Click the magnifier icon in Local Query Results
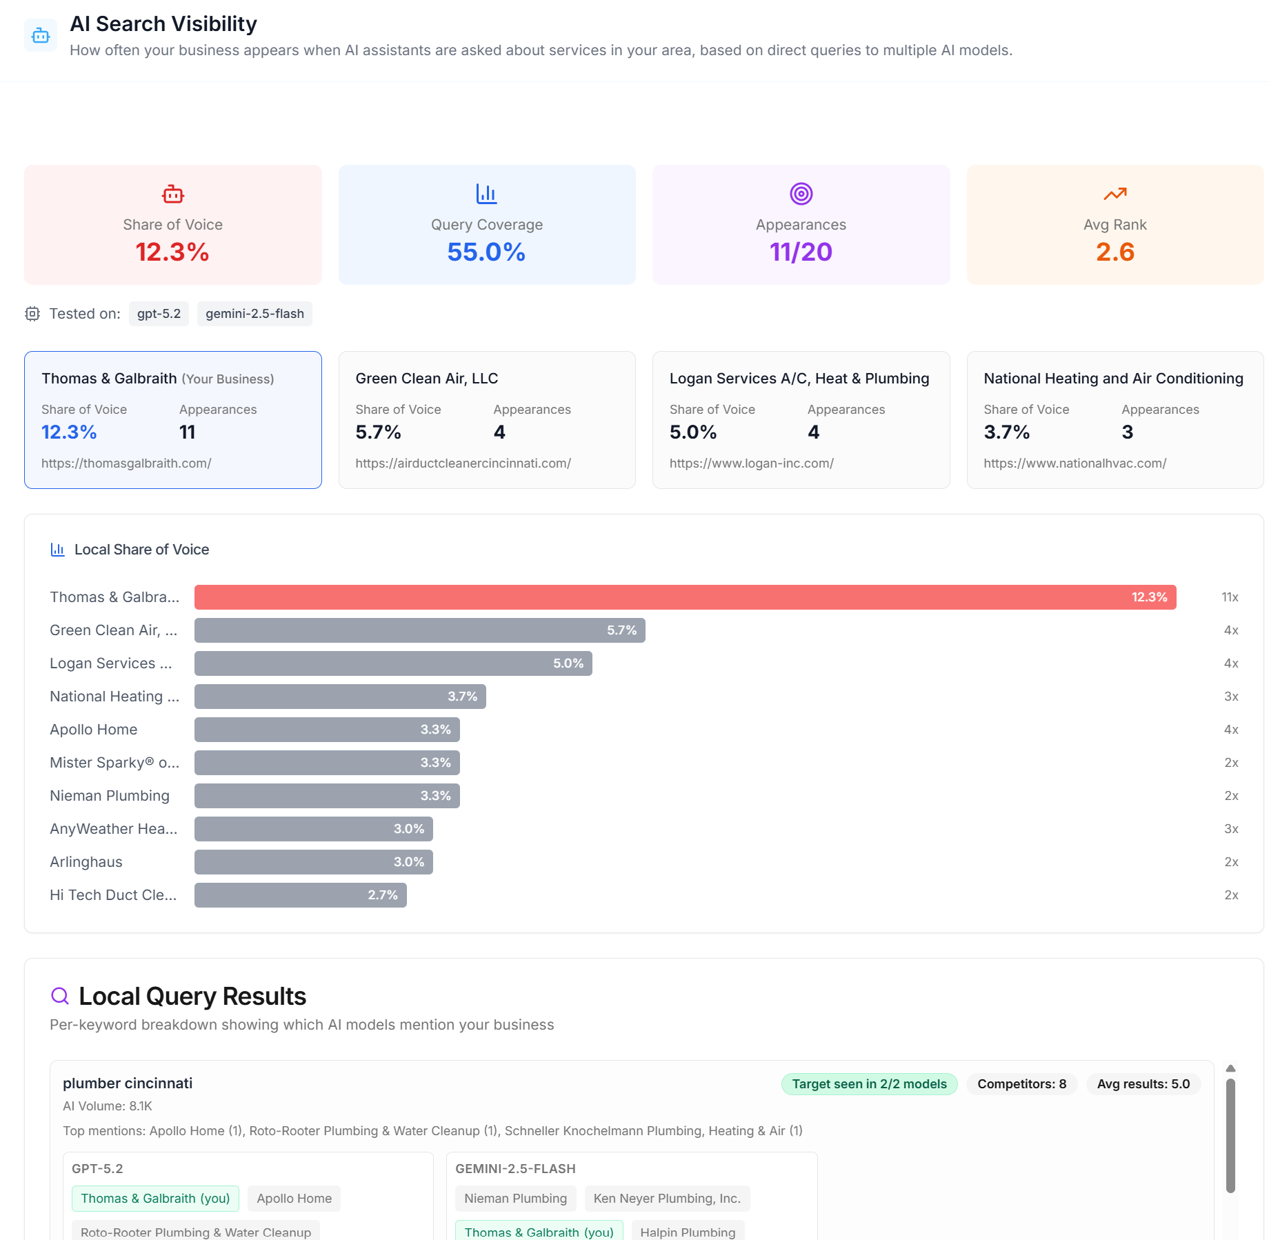1269x1240 pixels. 61,995
